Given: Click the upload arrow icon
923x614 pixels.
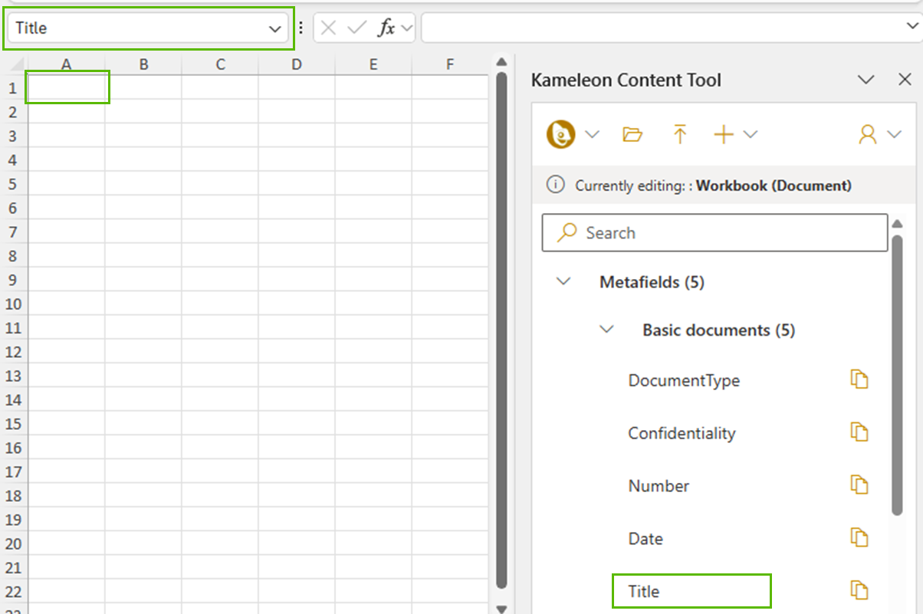Looking at the screenshot, I should 679,135.
